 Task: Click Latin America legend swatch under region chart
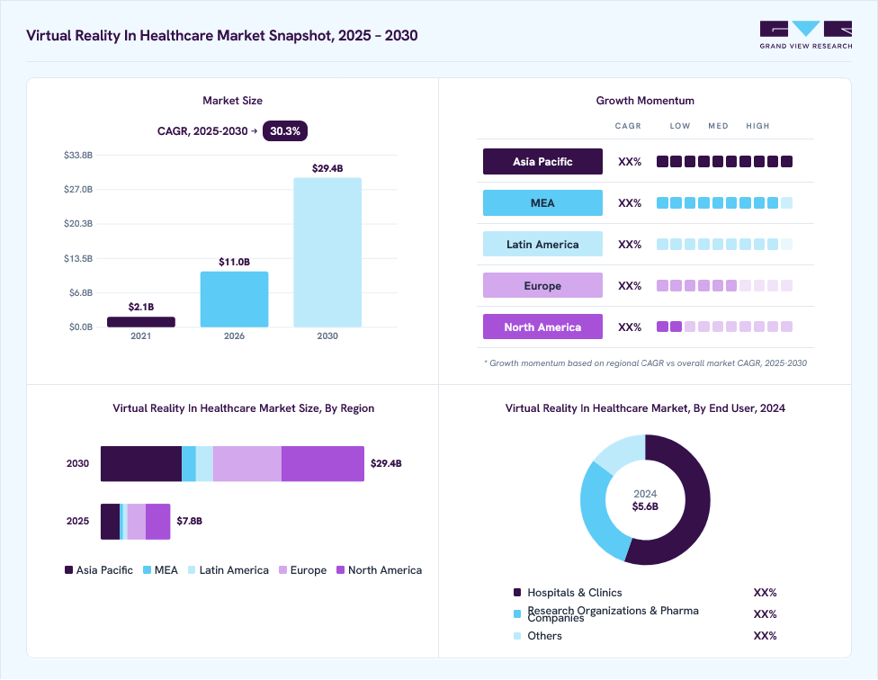tap(192, 570)
